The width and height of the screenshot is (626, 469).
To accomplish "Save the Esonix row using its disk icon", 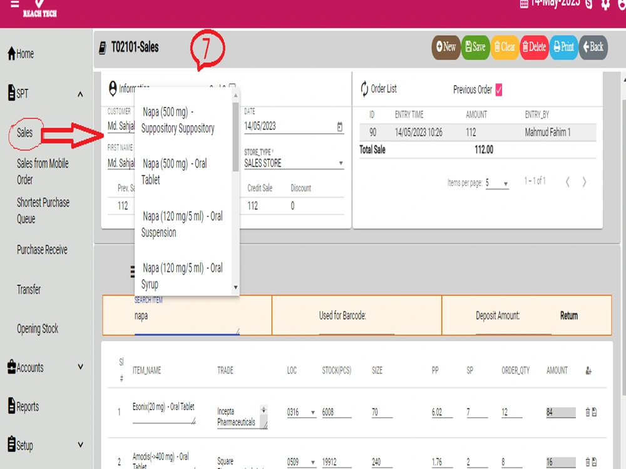I will point(594,412).
